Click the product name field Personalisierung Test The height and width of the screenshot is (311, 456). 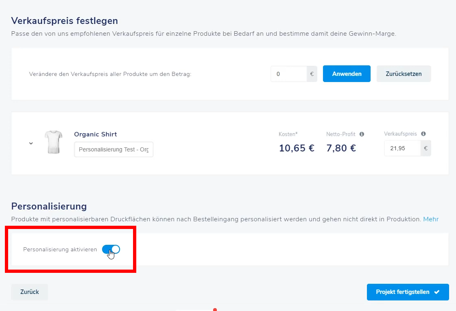(x=114, y=149)
